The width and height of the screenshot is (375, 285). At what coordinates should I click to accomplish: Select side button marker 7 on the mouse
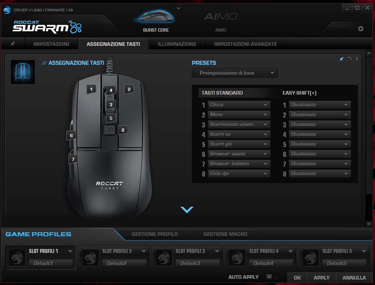73,159
